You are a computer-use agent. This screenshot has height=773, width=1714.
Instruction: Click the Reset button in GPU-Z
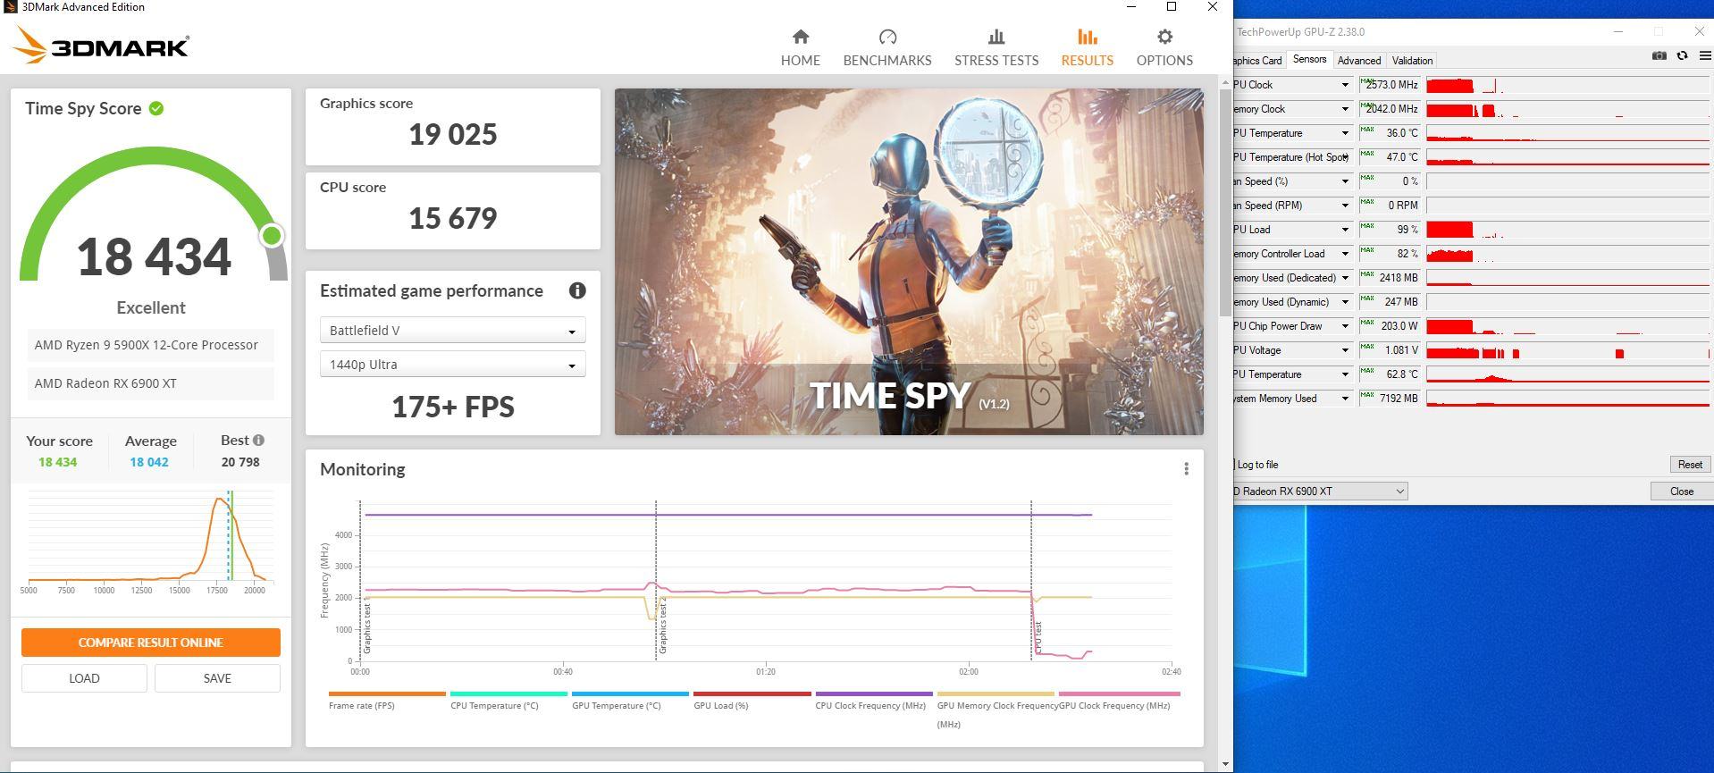click(x=1690, y=465)
